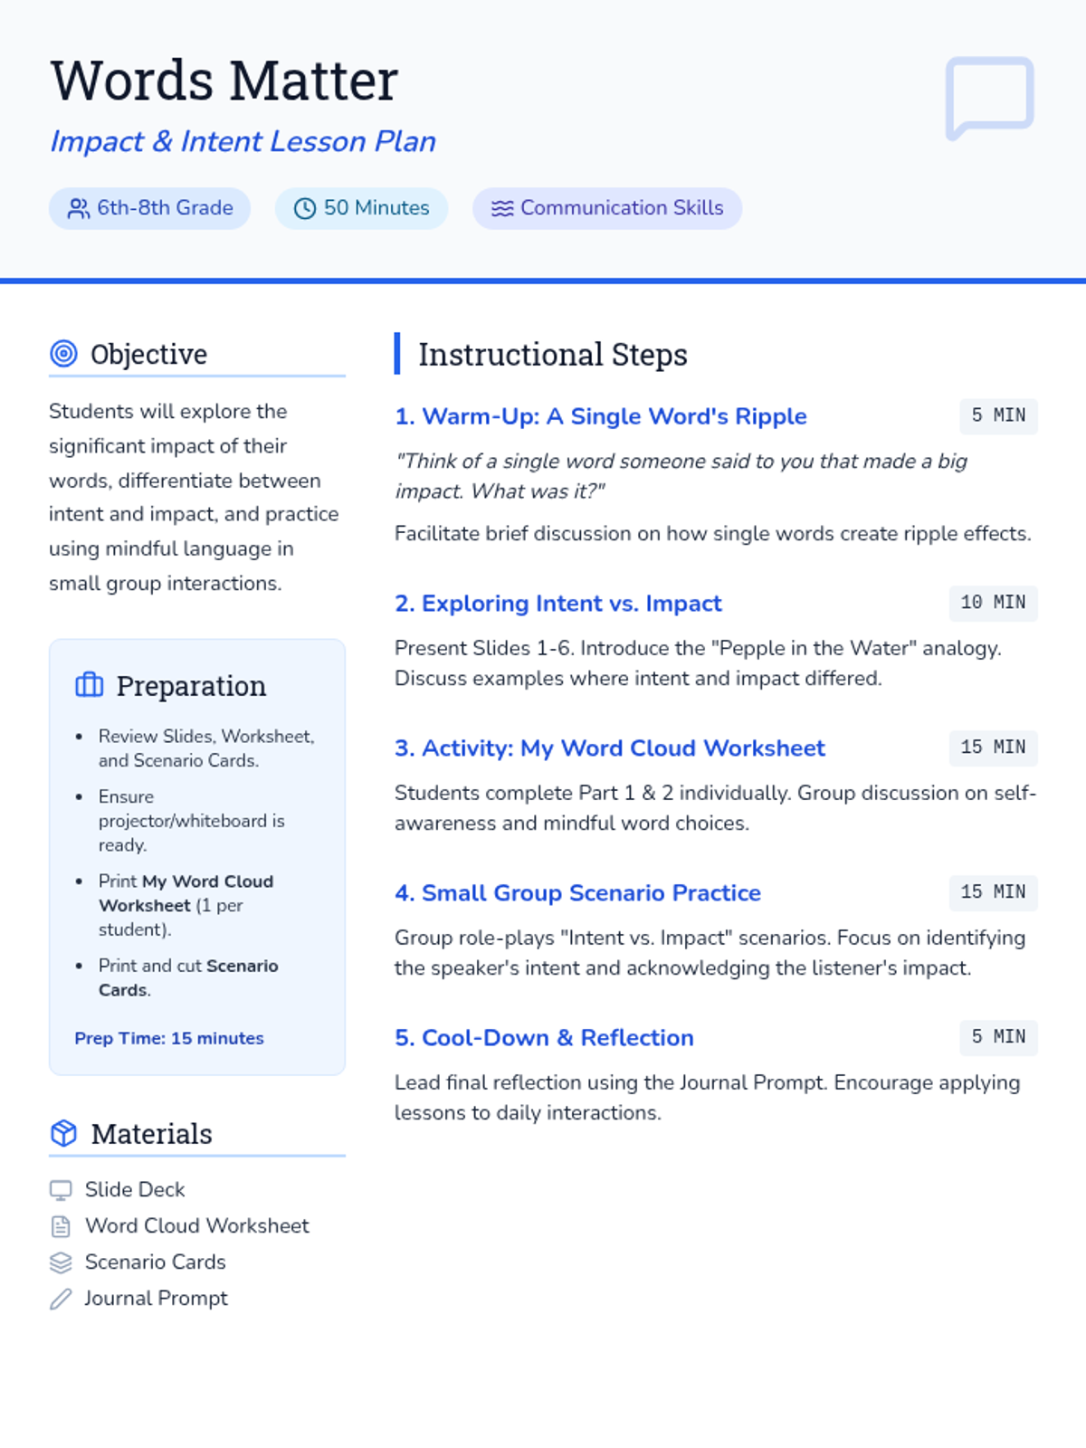Click the briefcase icon beside Preparation
The image size is (1086, 1448).
pos(89,685)
